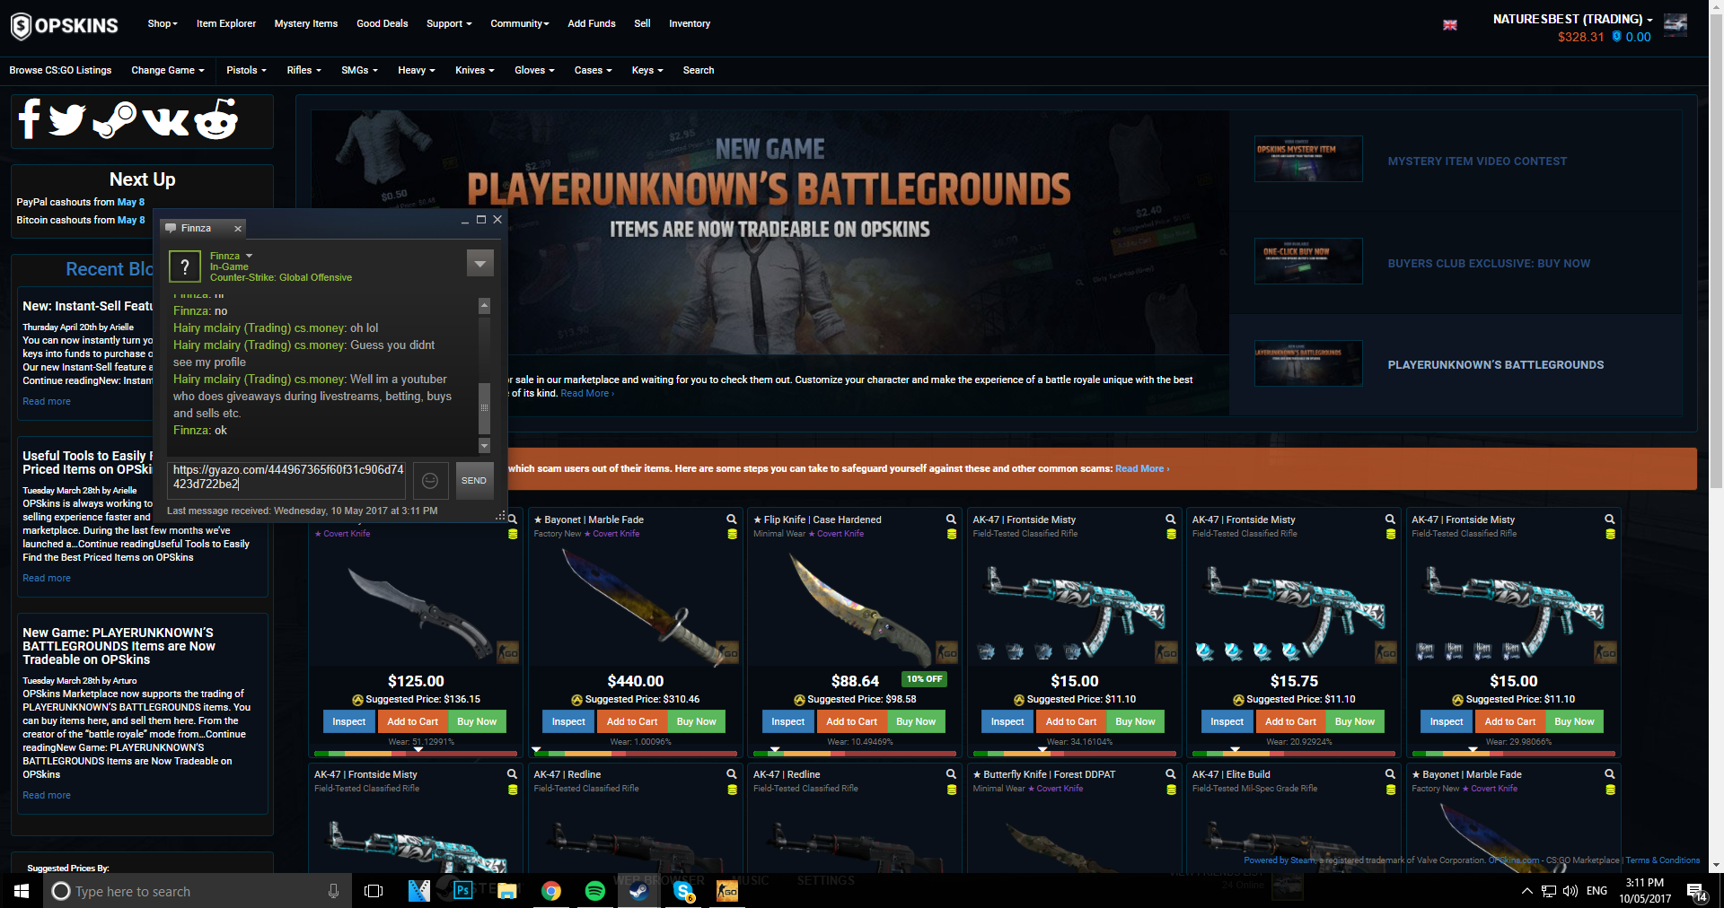Open the Mystery Item Video Contest thumbnail
Image resolution: width=1724 pixels, height=908 pixels.
1308,159
